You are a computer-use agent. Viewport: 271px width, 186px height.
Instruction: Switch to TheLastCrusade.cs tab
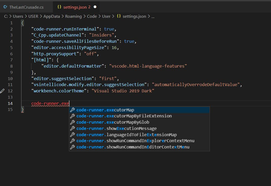click(x=26, y=7)
